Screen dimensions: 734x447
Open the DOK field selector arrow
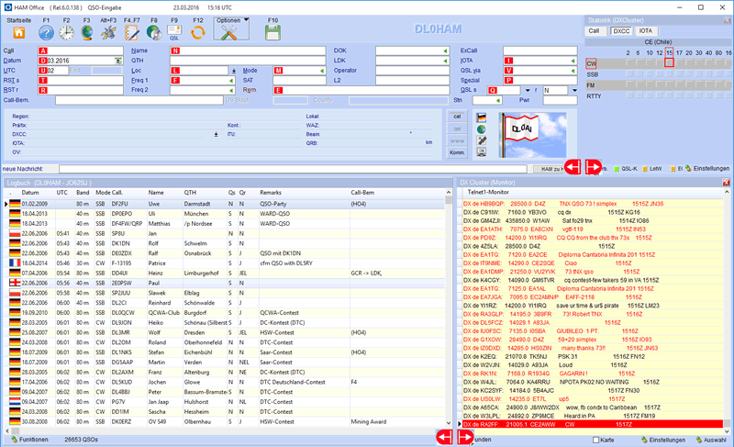[445, 51]
